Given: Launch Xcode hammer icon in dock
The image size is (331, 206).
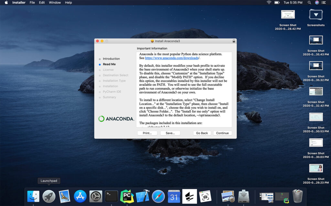Looking at the screenshot, I should 143,196.
